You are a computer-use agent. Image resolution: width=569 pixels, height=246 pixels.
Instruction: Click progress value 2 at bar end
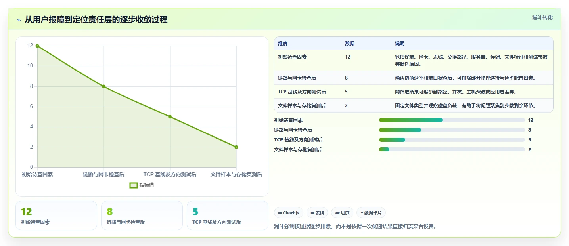[x=529, y=150]
